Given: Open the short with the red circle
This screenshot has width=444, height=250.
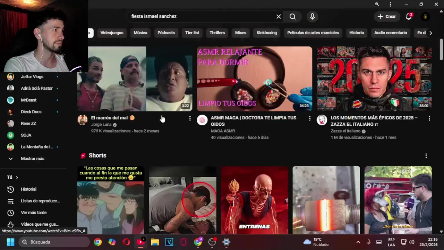Looking at the screenshot, I should click(182, 200).
